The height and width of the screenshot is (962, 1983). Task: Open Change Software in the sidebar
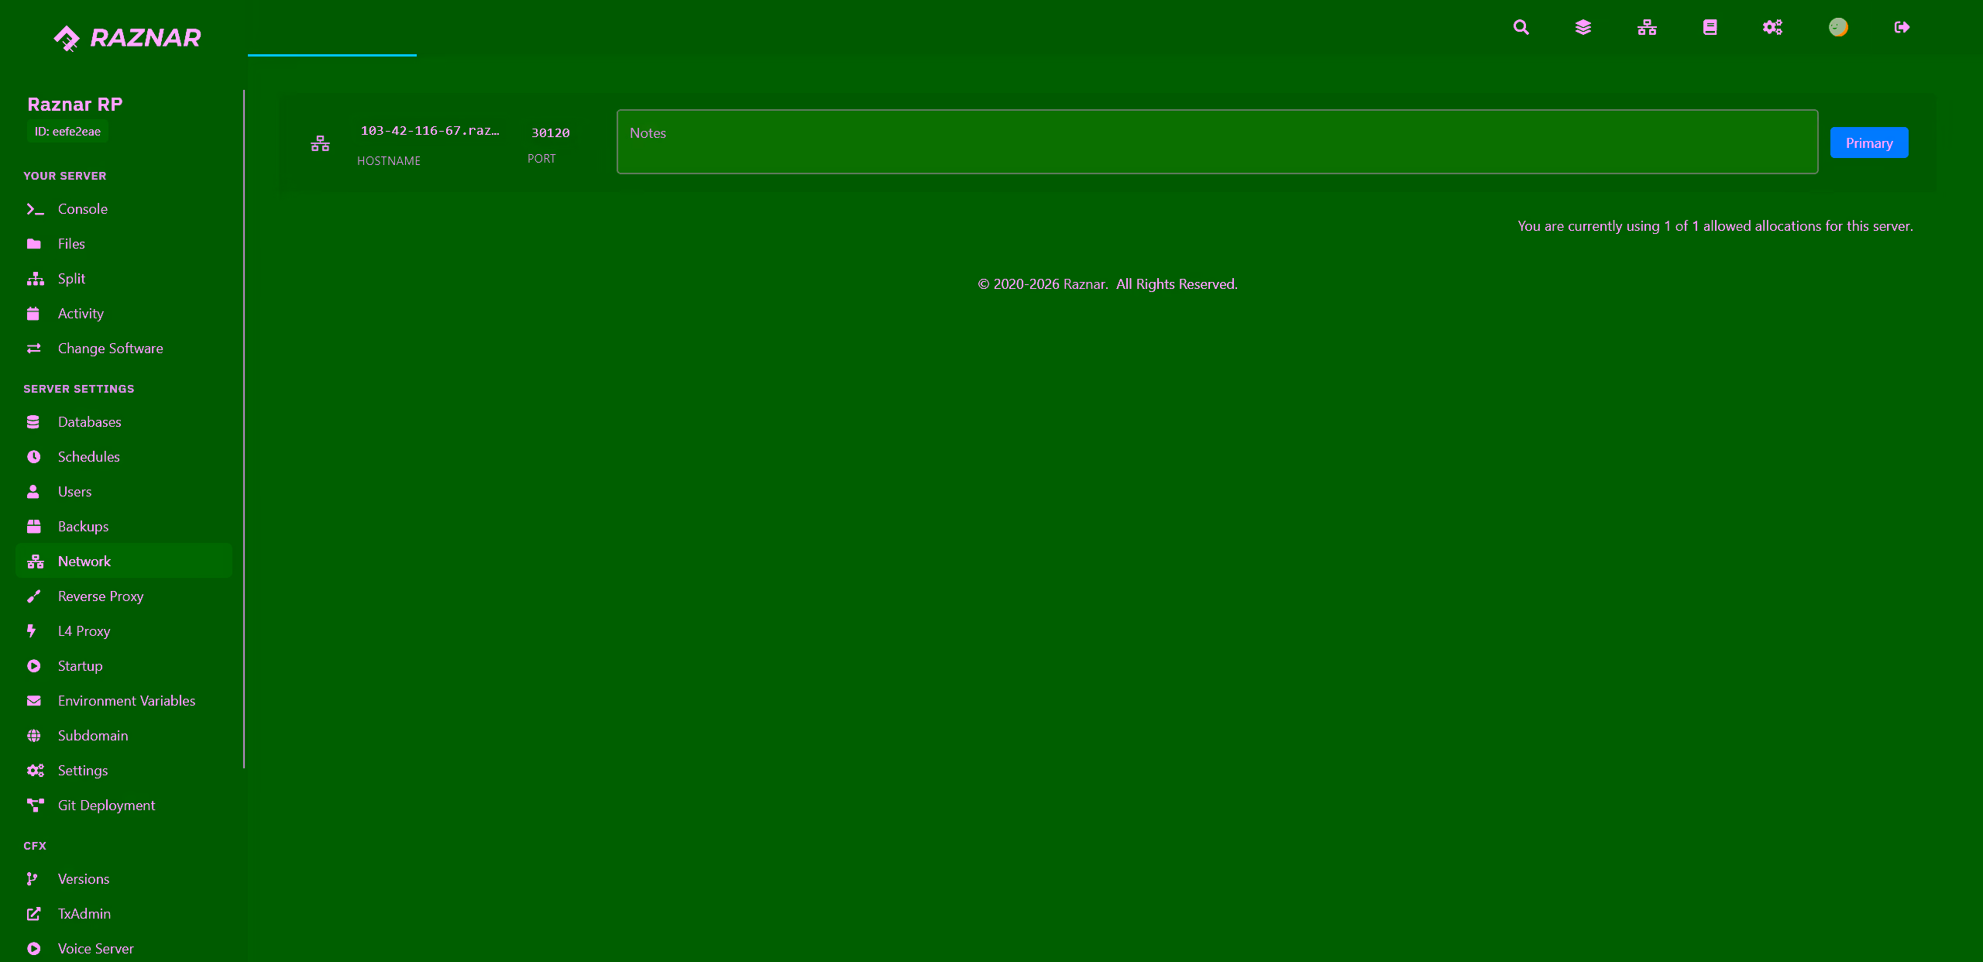[x=124, y=349]
